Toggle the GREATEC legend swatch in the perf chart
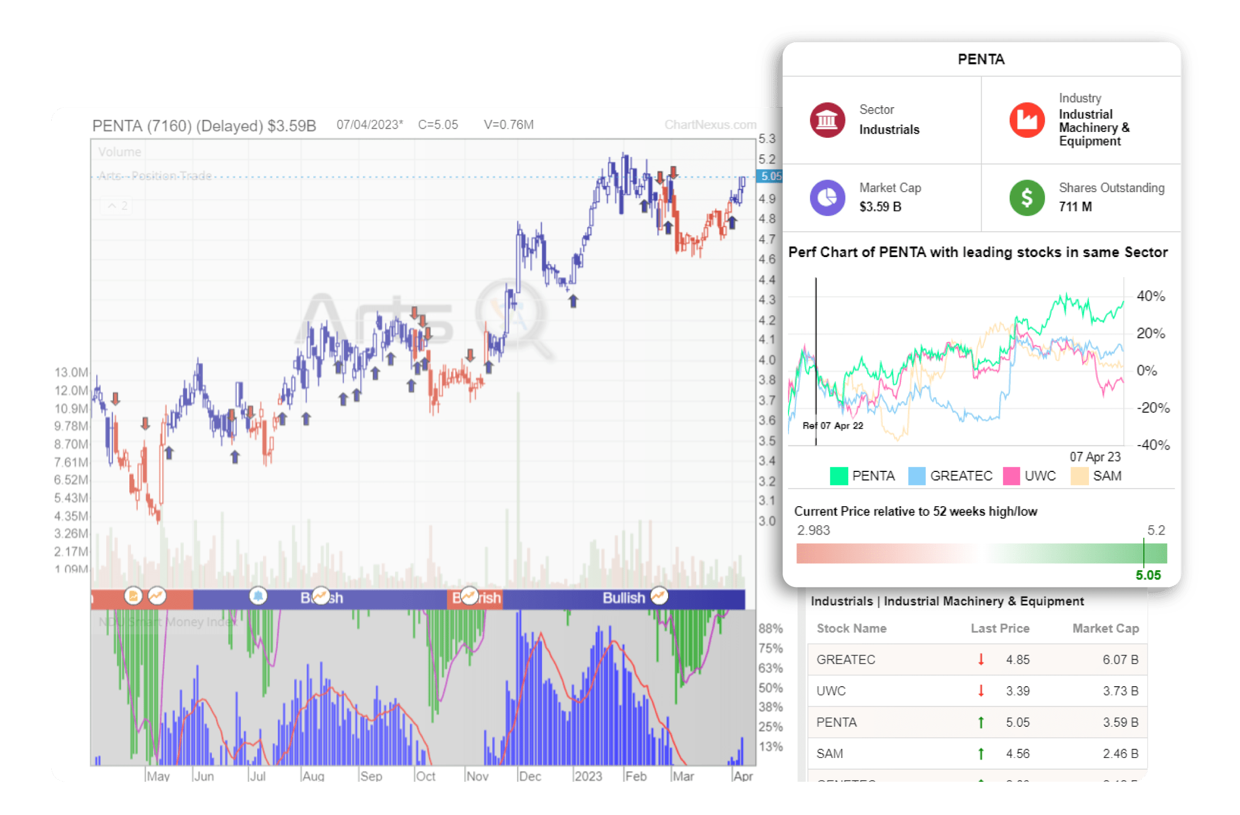Viewport: 1240px width, 815px height. [917, 476]
